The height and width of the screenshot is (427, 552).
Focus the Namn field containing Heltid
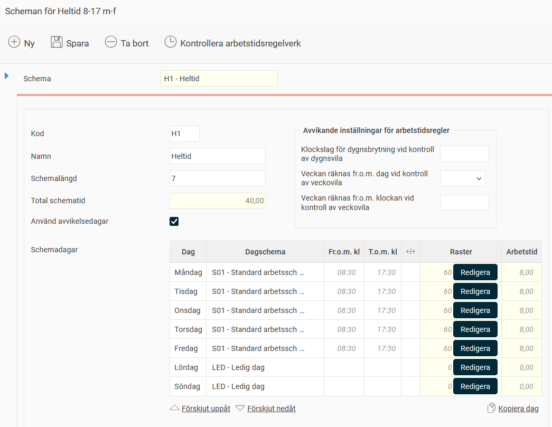click(217, 156)
